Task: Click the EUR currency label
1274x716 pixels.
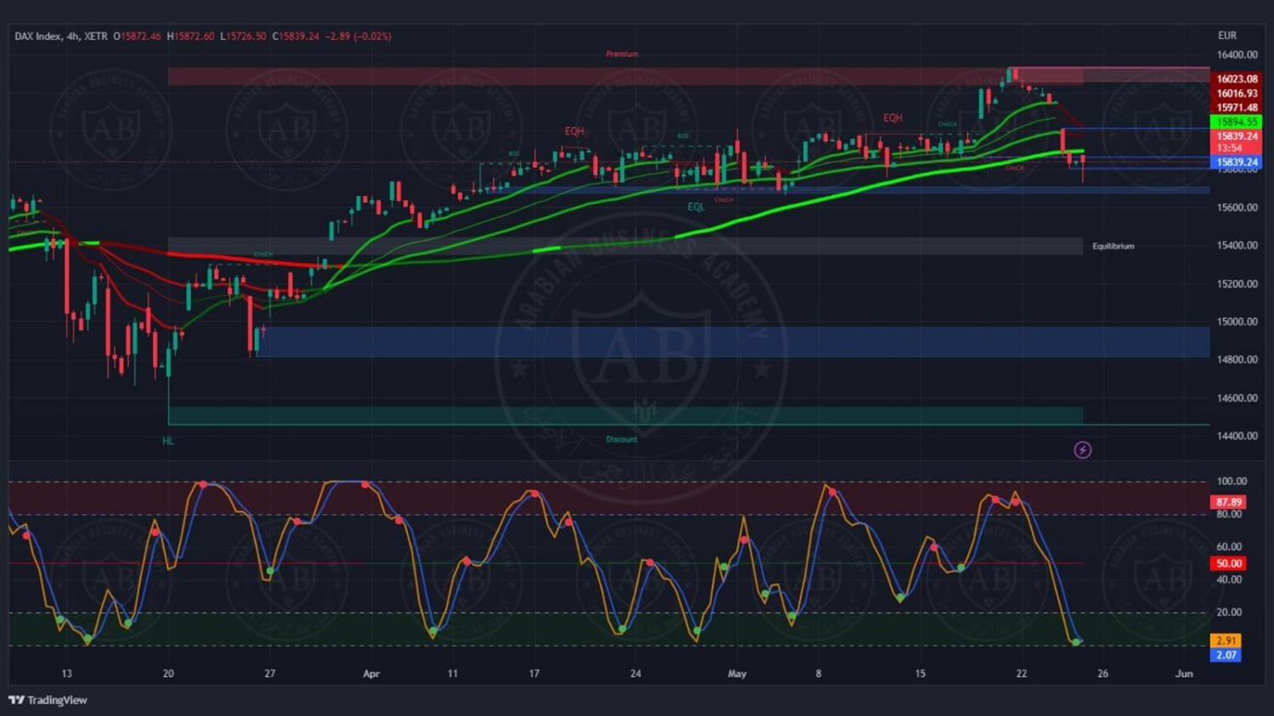Action: pos(1227,36)
